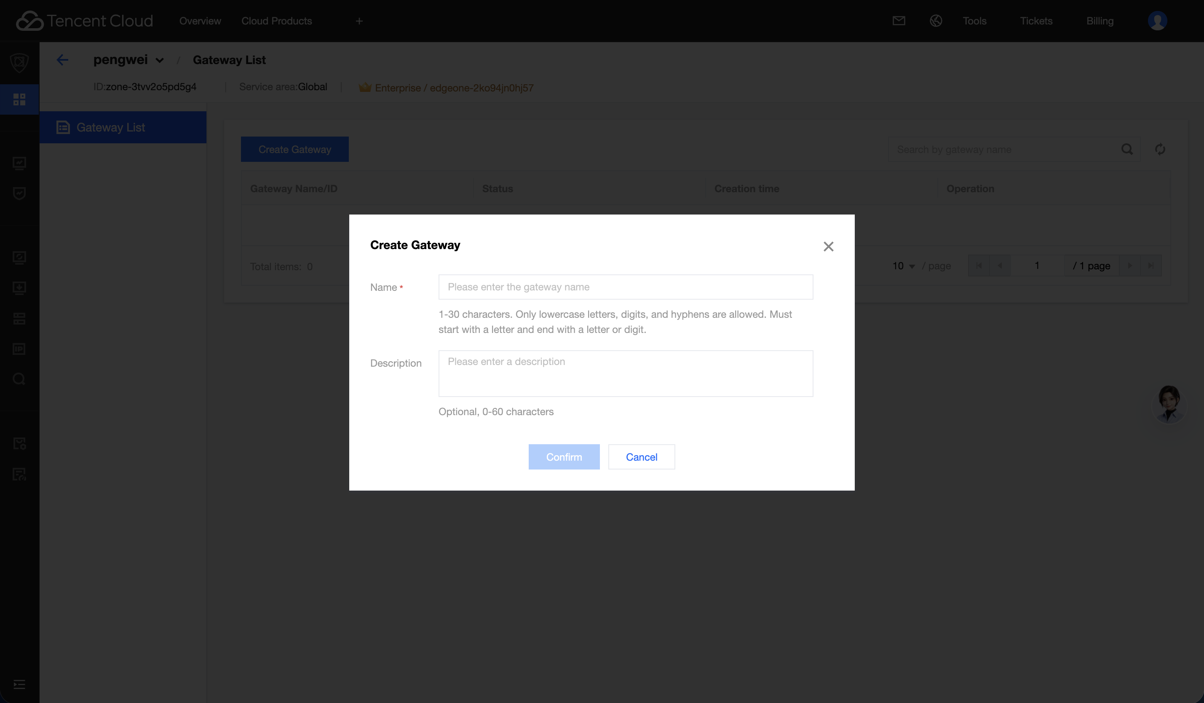The width and height of the screenshot is (1204, 703).
Task: Open the Billing menu
Action: pyautogui.click(x=1100, y=21)
